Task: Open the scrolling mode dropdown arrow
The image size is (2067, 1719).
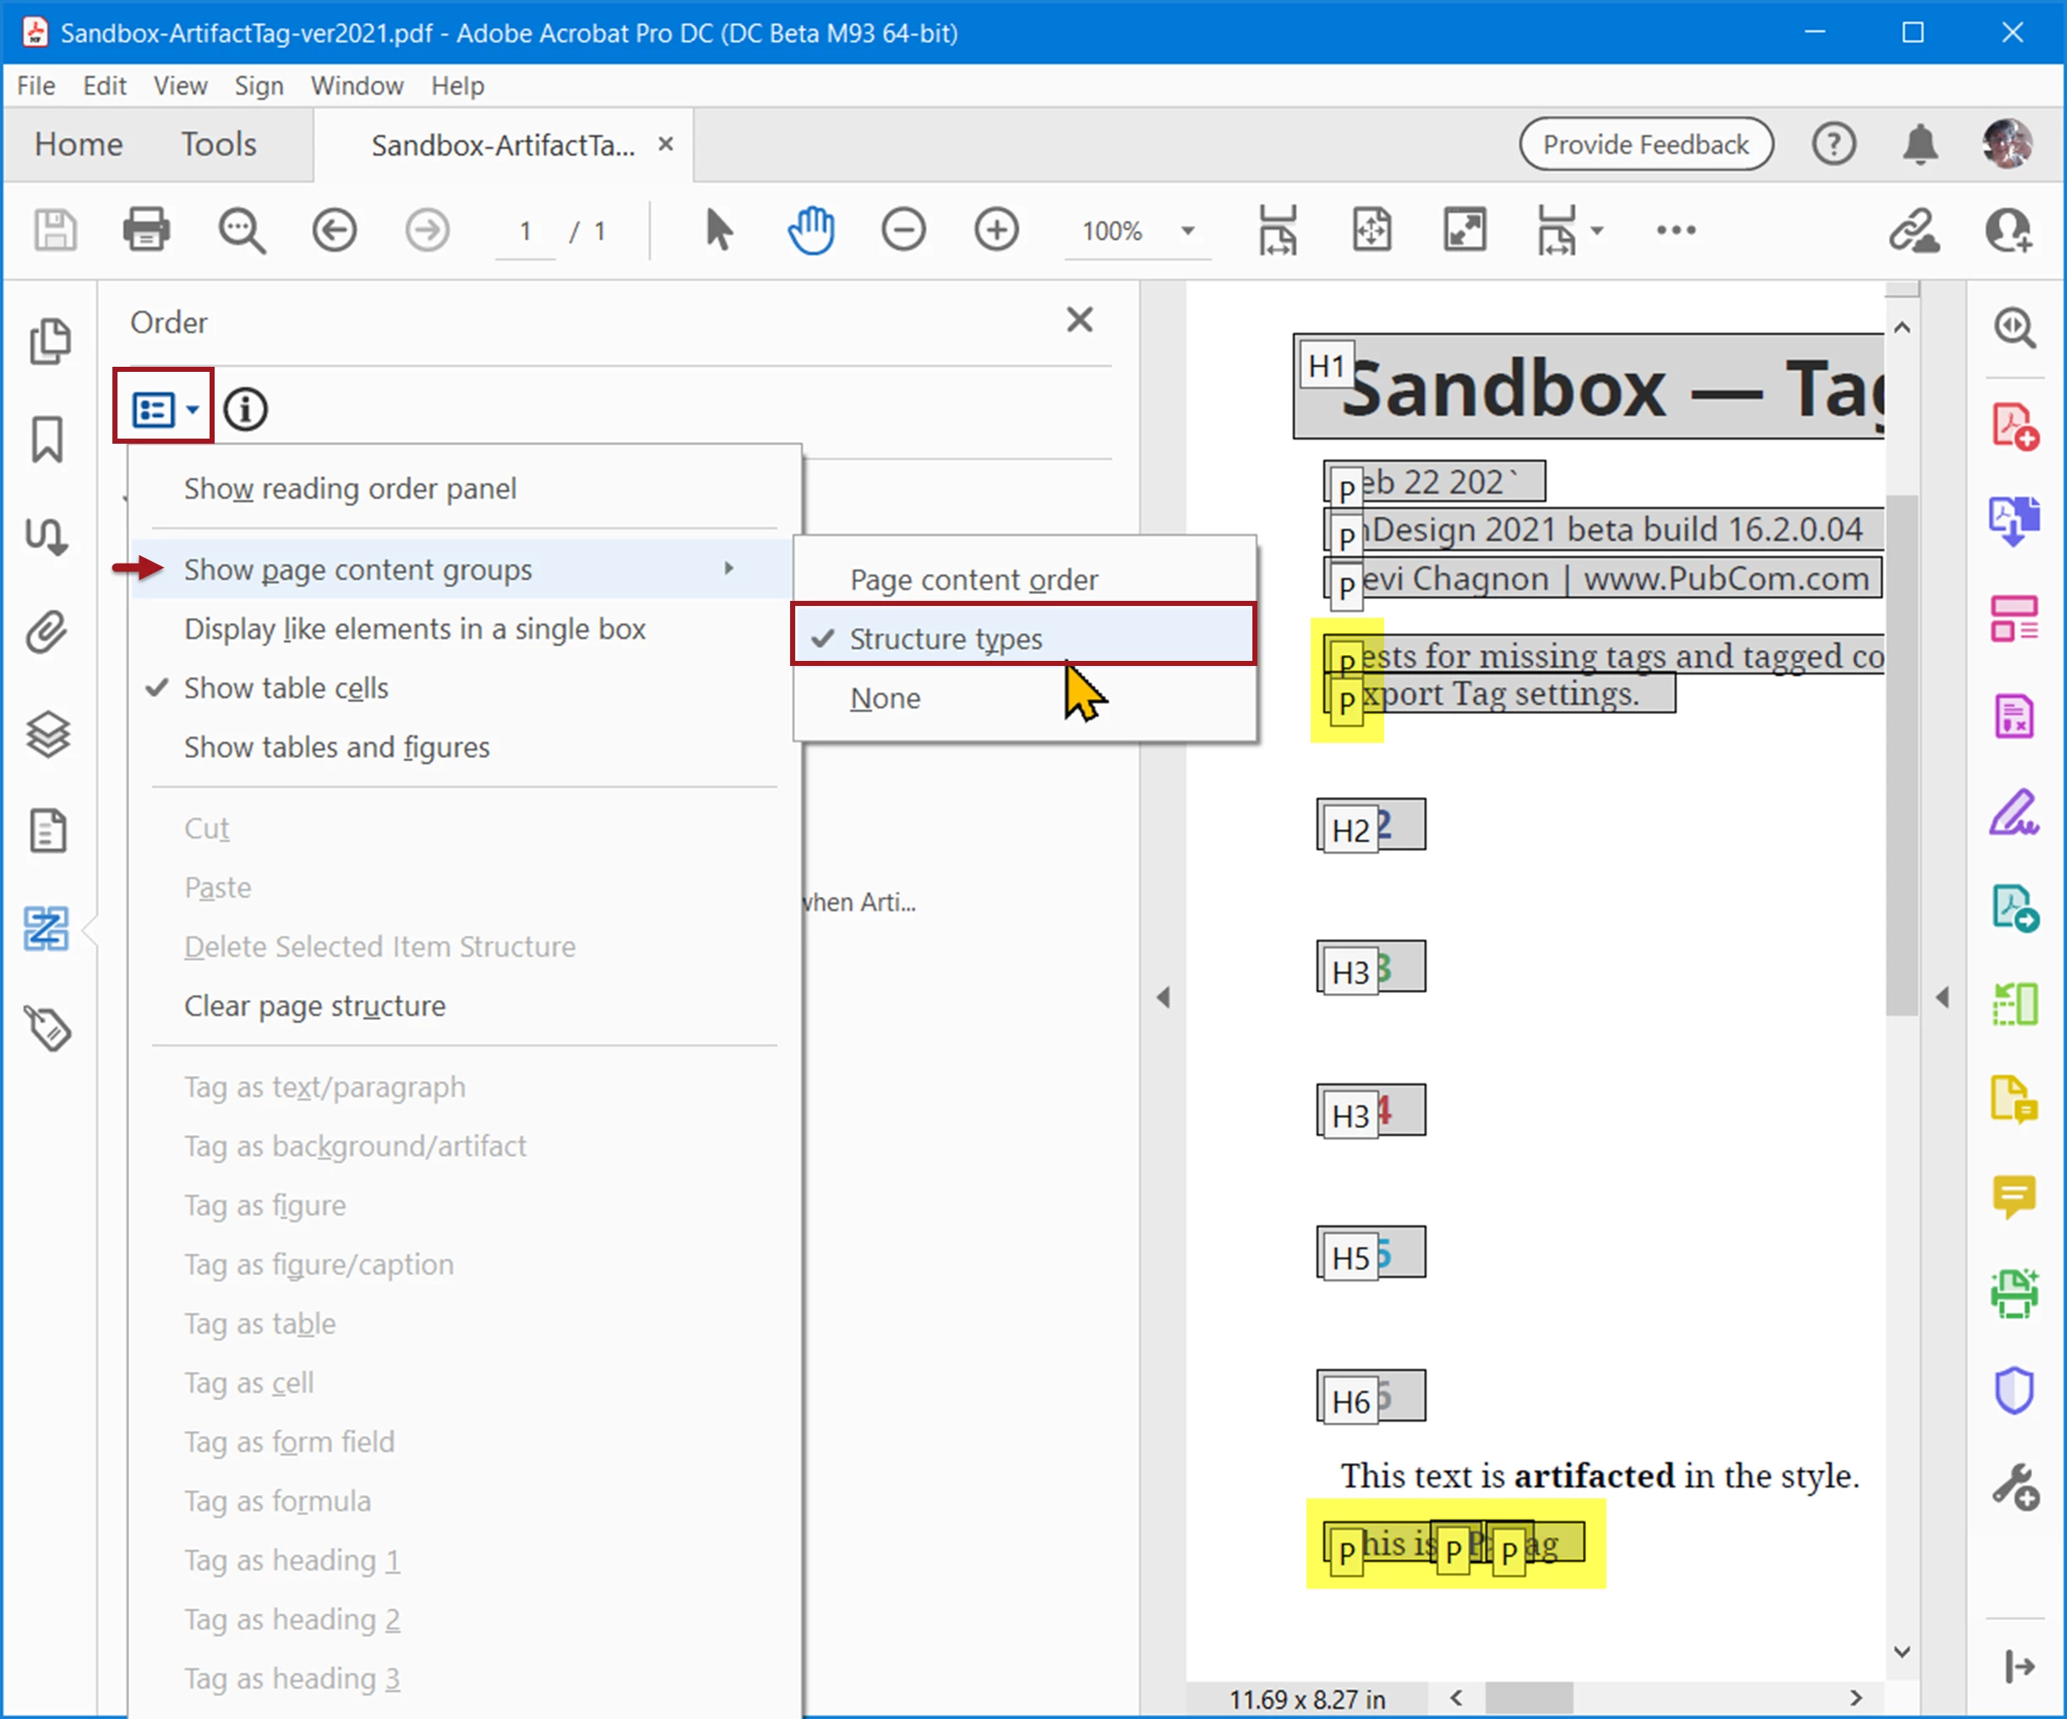Action: click(x=1596, y=231)
